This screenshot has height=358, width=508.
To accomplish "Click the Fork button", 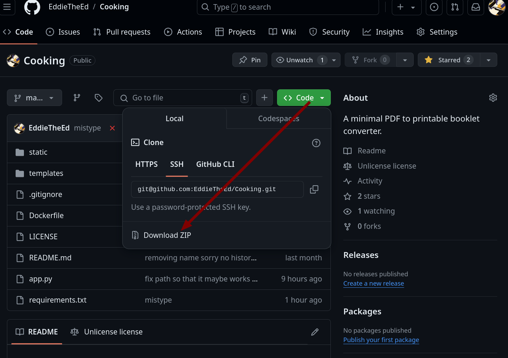I will pos(370,60).
